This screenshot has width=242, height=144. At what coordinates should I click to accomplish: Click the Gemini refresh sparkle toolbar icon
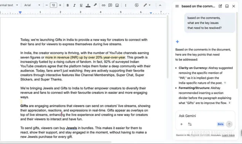(137, 5)
